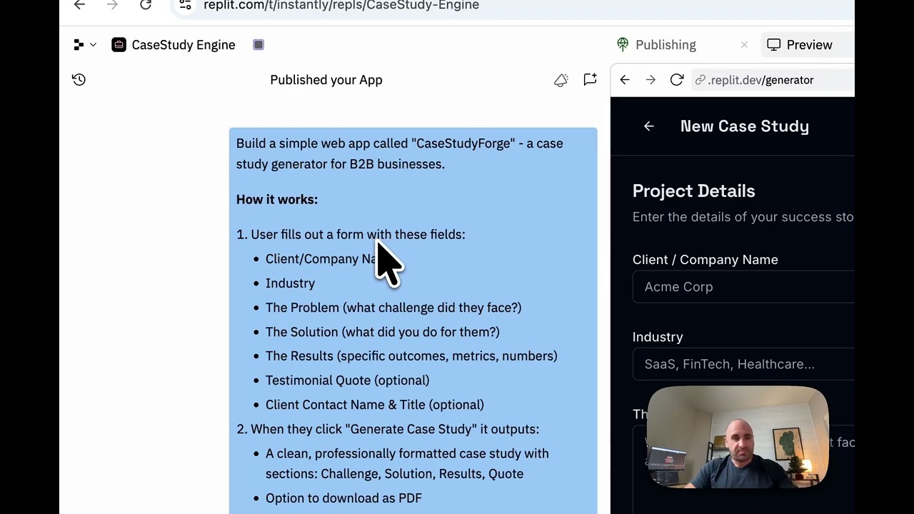Reload the preview pane
Image resolution: width=914 pixels, height=514 pixels.
[677, 80]
